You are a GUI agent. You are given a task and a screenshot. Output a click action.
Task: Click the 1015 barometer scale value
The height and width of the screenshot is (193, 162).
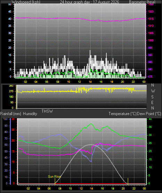click(x=151, y=19)
